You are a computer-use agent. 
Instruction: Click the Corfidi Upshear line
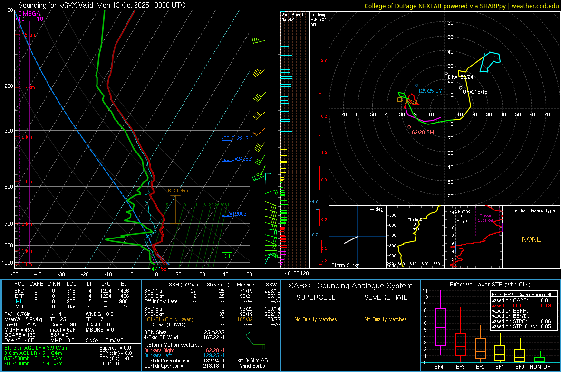point(184,366)
